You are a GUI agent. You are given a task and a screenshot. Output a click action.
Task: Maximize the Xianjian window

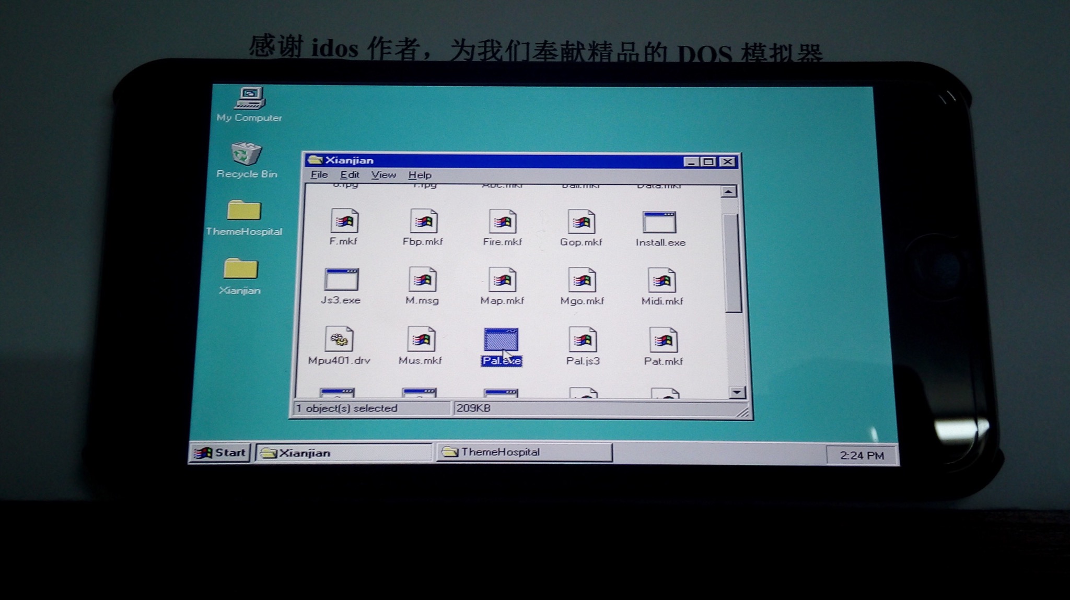tap(708, 162)
